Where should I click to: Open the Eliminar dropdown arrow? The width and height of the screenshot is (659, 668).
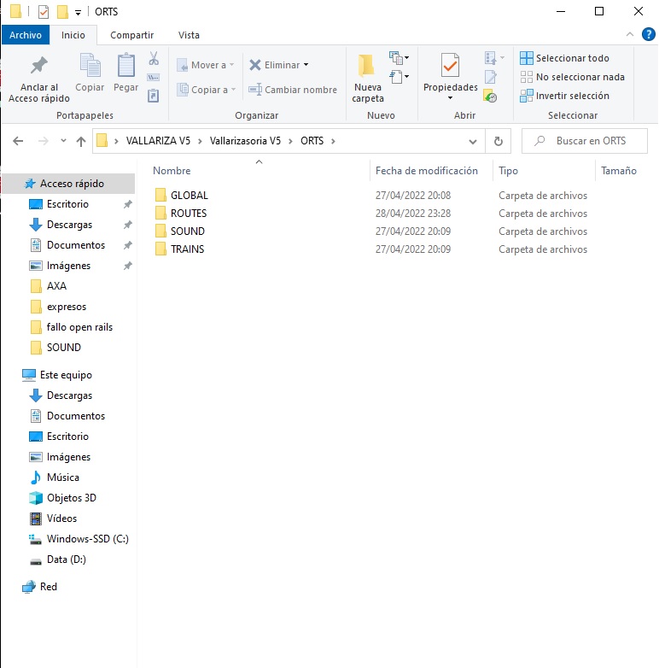click(306, 65)
